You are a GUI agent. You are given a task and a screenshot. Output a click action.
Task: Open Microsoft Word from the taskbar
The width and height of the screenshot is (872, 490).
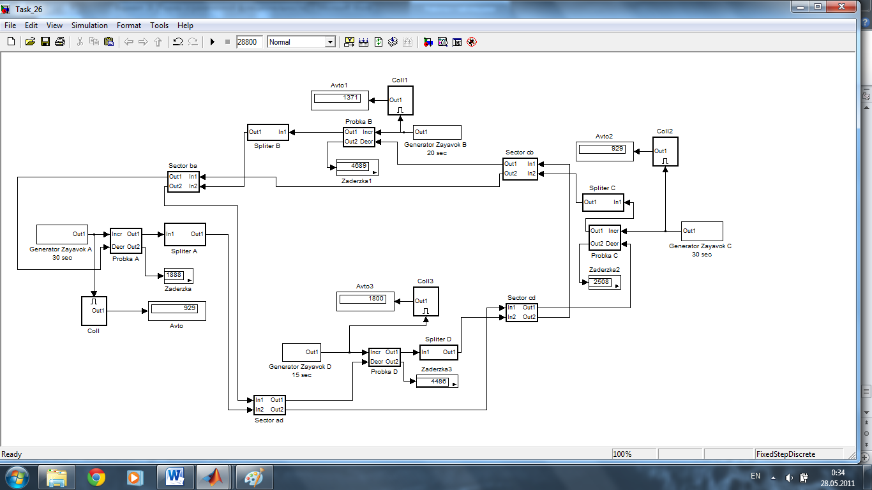pyautogui.click(x=175, y=477)
